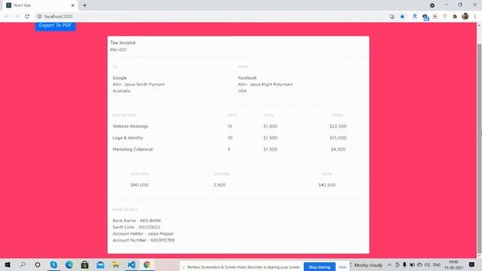This screenshot has width=482, height=271.
Task: Click the $42,500 grand total
Action: [327, 185]
